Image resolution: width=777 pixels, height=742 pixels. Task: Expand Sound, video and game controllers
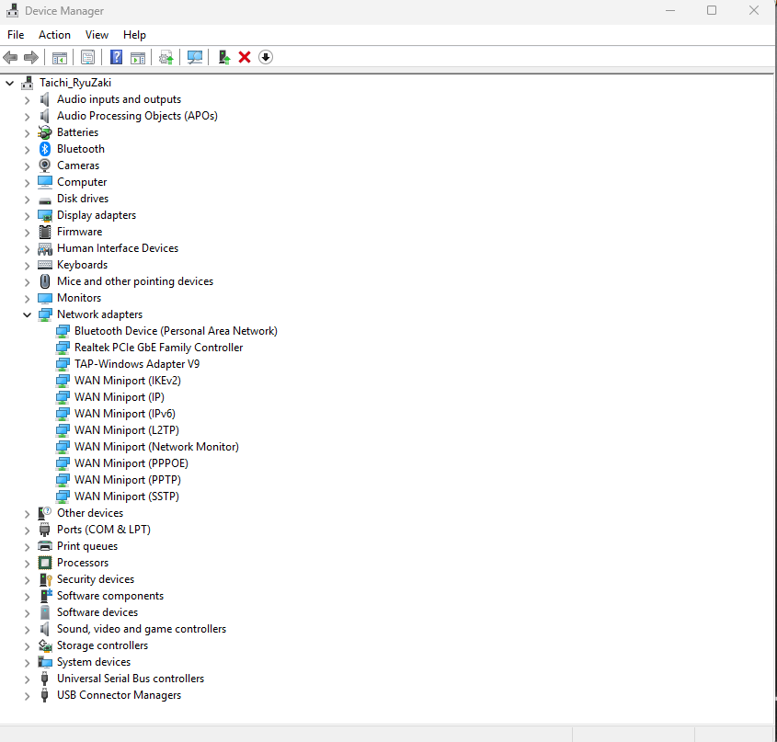pyautogui.click(x=27, y=630)
